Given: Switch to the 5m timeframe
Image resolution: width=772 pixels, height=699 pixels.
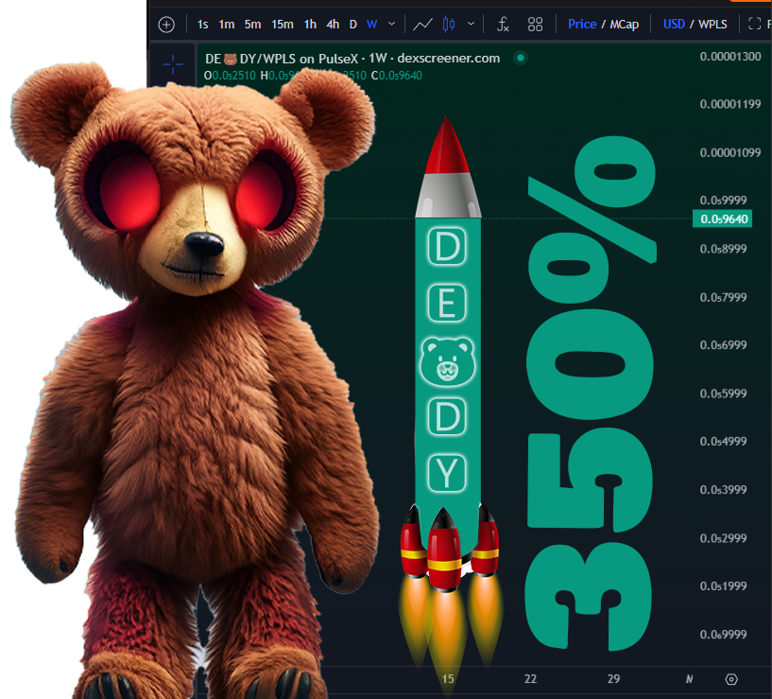Looking at the screenshot, I should [252, 25].
